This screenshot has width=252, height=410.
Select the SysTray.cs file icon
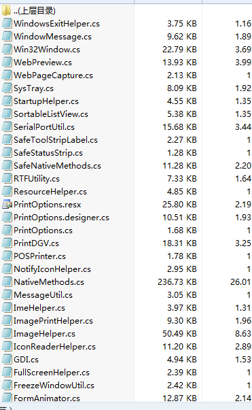pos(7,88)
